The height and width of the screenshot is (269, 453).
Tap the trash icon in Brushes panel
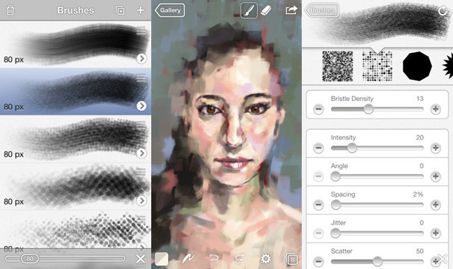pos(10,10)
